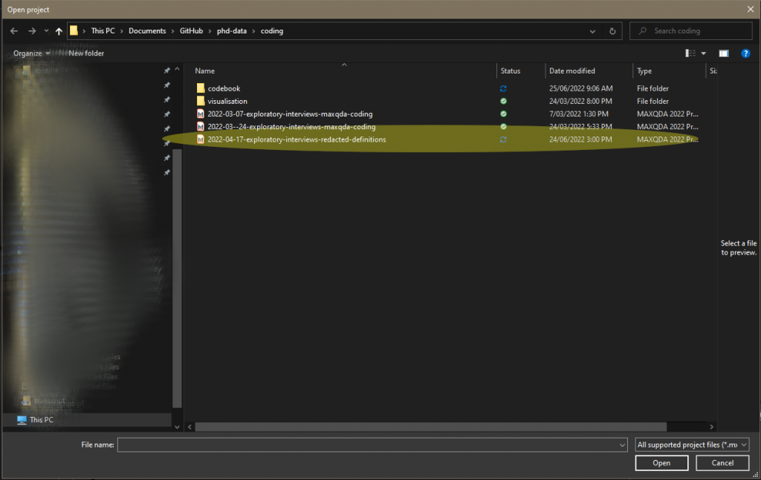
Task: Toggle the preview pane icon
Action: 724,53
